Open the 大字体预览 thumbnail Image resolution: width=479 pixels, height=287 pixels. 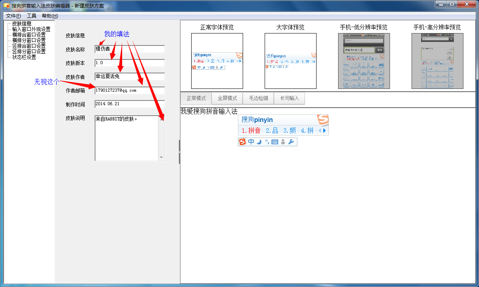click(x=291, y=61)
